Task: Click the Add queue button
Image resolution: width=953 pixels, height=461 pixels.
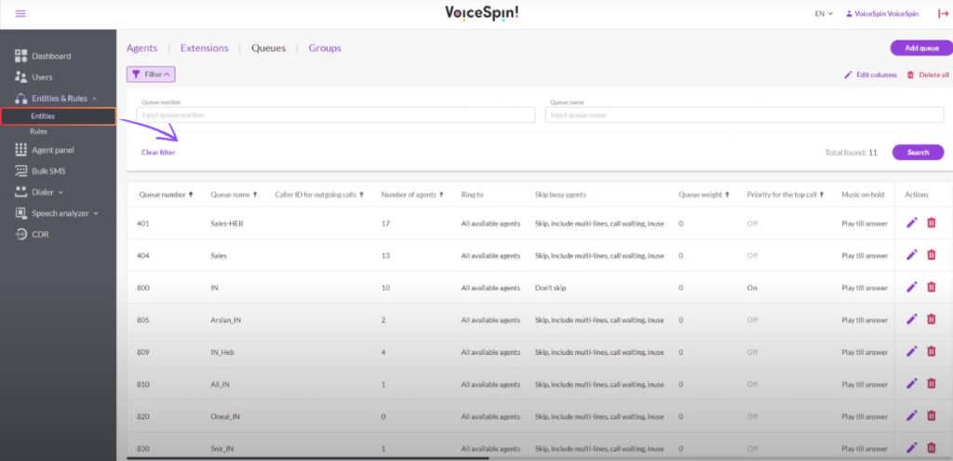Action: click(x=921, y=48)
